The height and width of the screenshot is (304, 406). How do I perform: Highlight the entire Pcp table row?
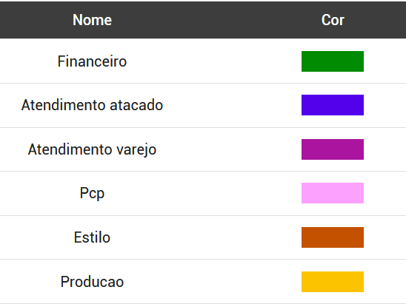pyautogui.click(x=203, y=193)
